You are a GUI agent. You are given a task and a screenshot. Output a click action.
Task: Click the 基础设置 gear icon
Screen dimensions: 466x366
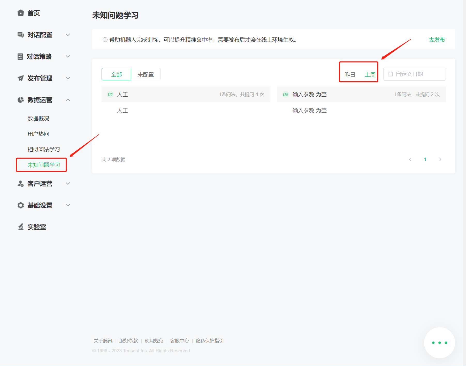pyautogui.click(x=21, y=205)
